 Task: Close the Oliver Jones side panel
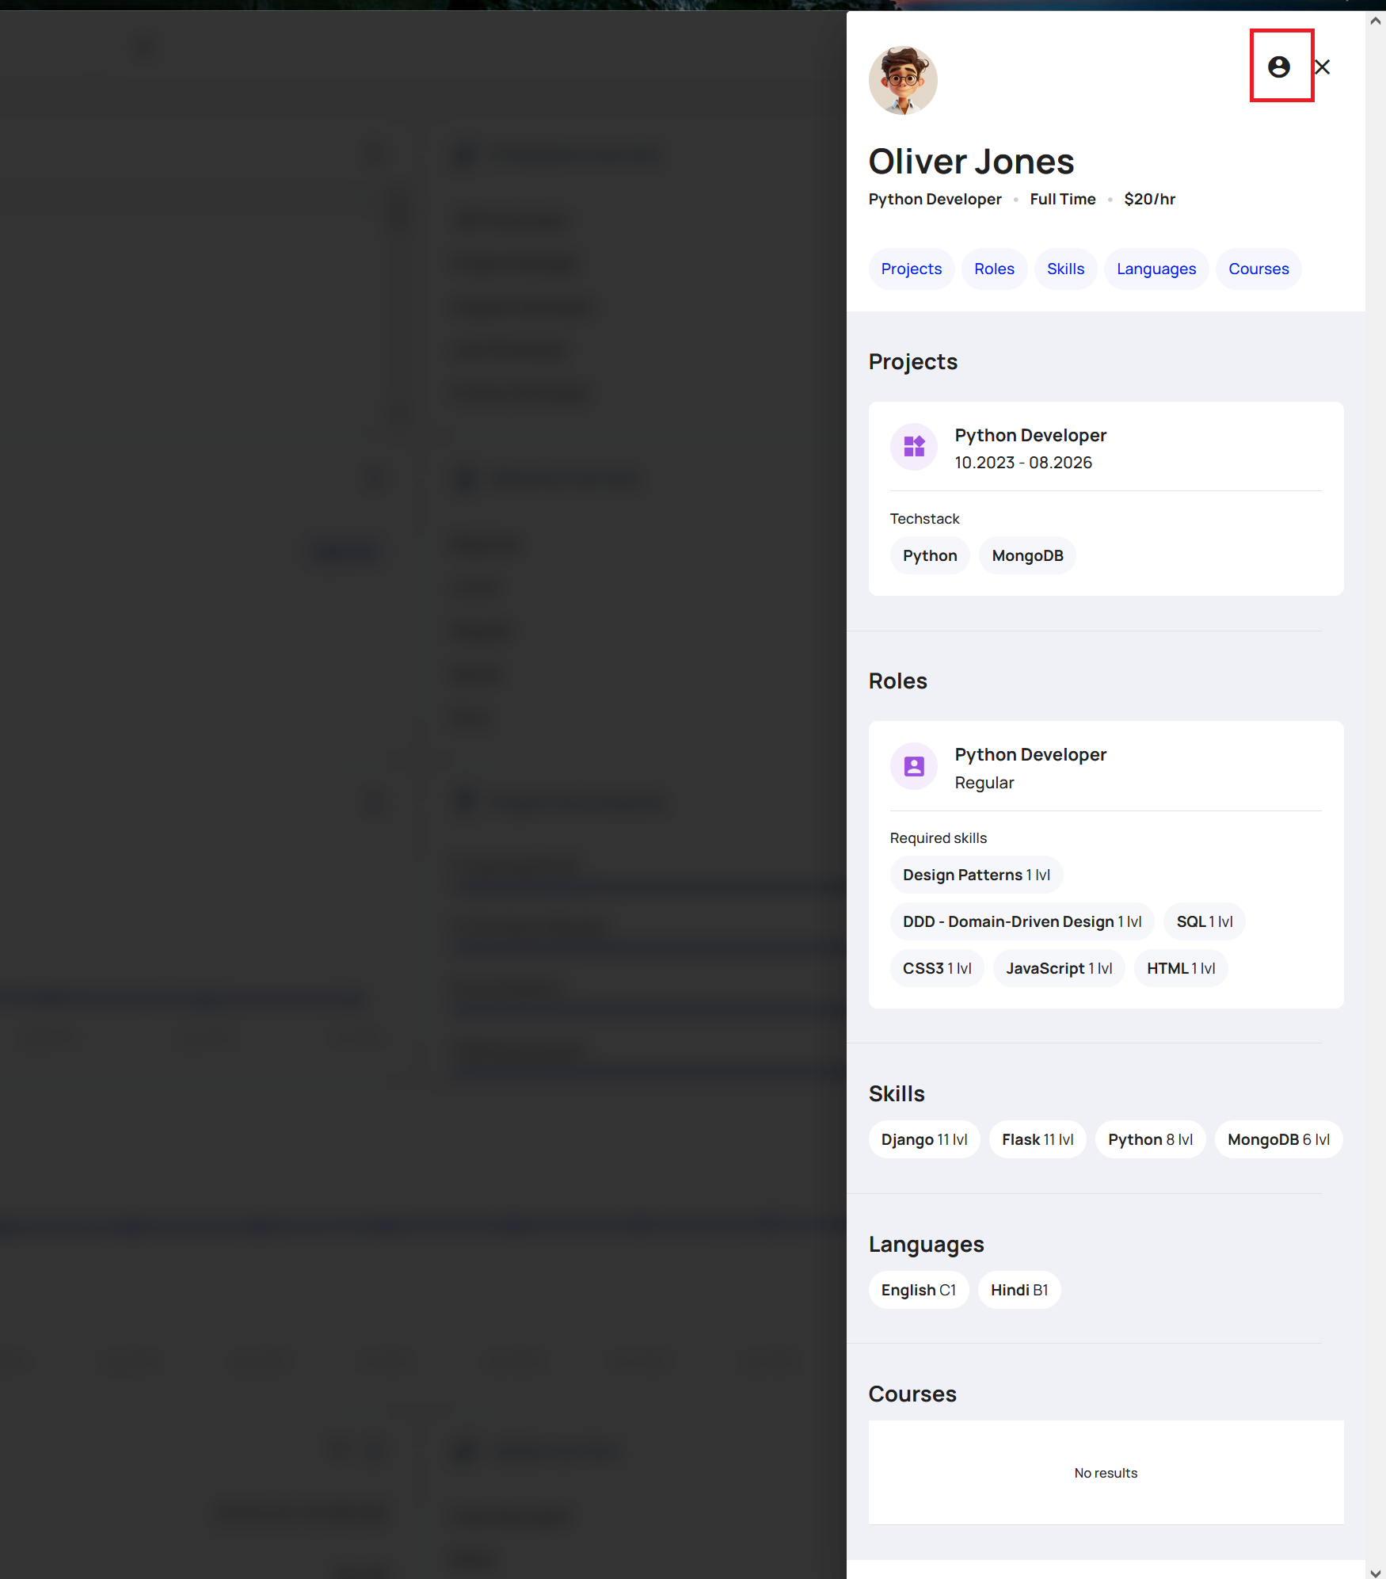tap(1322, 67)
